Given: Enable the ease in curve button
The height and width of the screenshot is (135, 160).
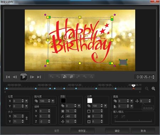Looking at the screenshot, I should tap(116, 117).
